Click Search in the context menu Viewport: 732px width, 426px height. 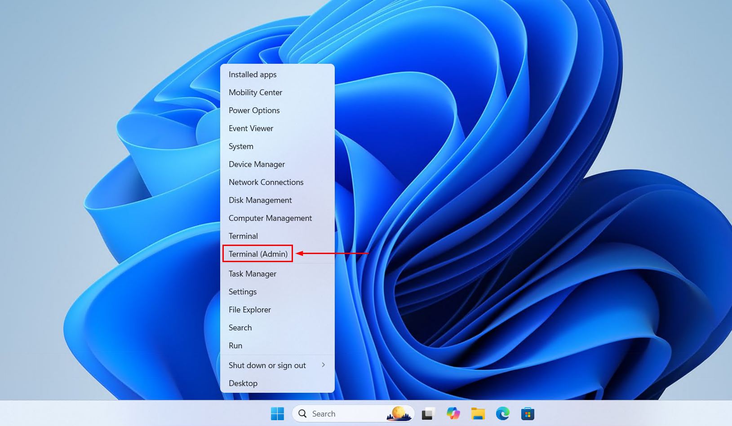(277, 328)
